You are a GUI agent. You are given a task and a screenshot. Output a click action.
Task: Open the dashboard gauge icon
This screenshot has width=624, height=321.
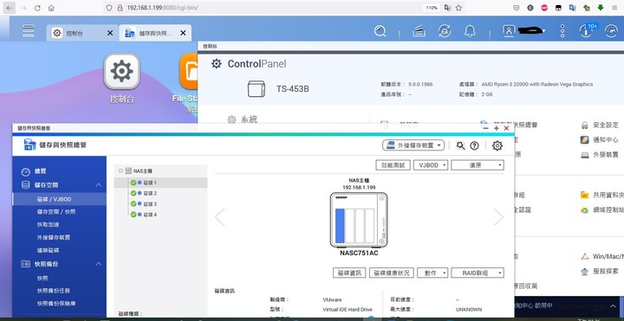(611, 31)
